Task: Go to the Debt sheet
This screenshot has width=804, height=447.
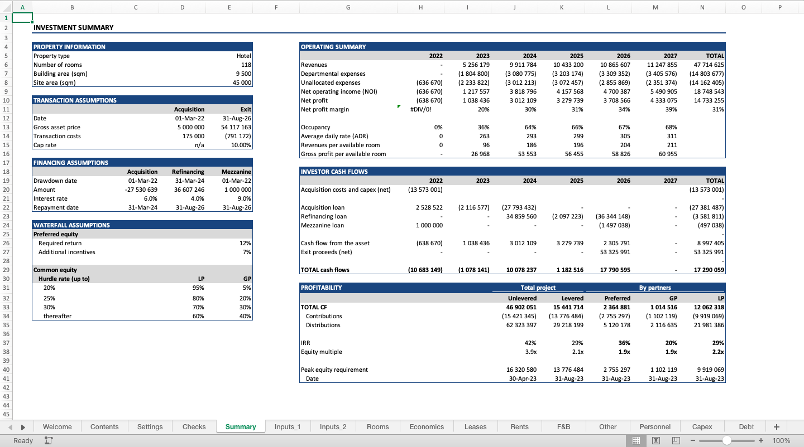Action: click(x=745, y=426)
